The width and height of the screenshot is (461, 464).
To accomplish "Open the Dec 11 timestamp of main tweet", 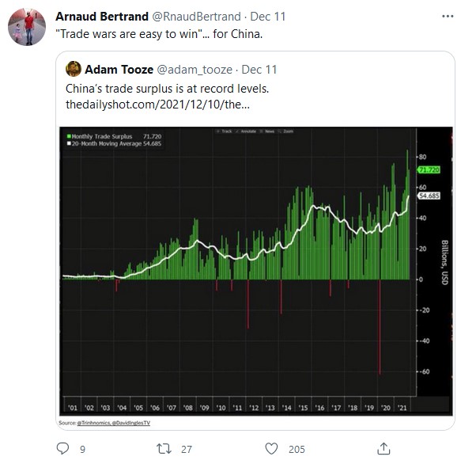I will 268,17.
